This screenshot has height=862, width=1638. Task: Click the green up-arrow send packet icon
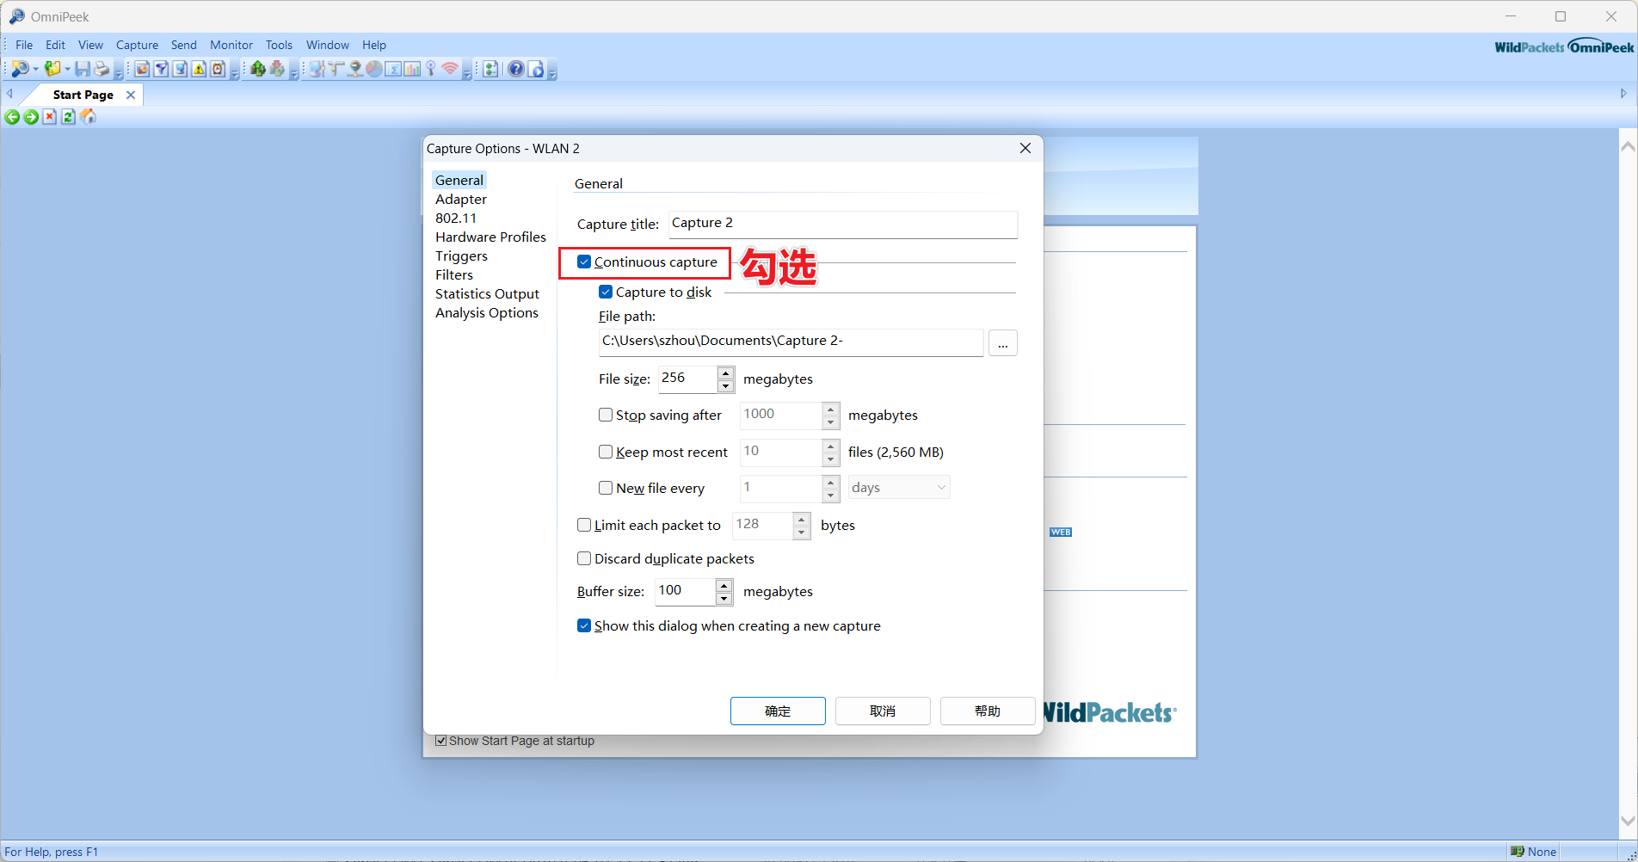coord(257,69)
